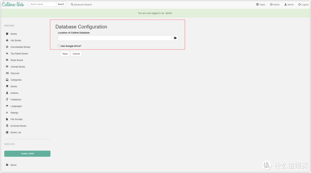Viewport: 311px width, 173px height.
Task: Click the About info icon
Action: click(x=7, y=165)
